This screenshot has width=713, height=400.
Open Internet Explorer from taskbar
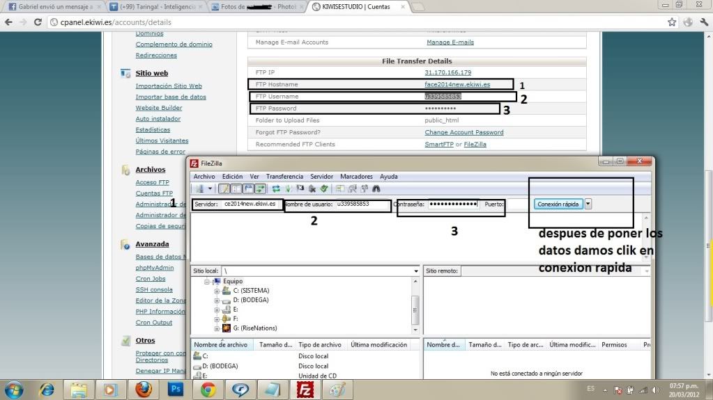click(47, 390)
